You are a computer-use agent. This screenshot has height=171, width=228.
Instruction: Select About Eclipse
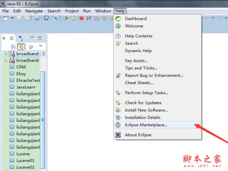157,135
